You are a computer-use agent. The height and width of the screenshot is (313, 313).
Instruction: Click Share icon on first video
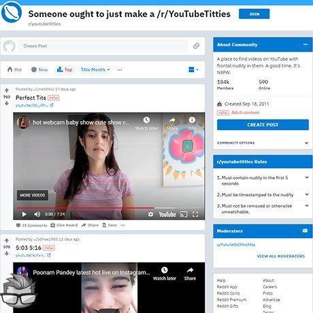pyautogui.click(x=172, y=123)
